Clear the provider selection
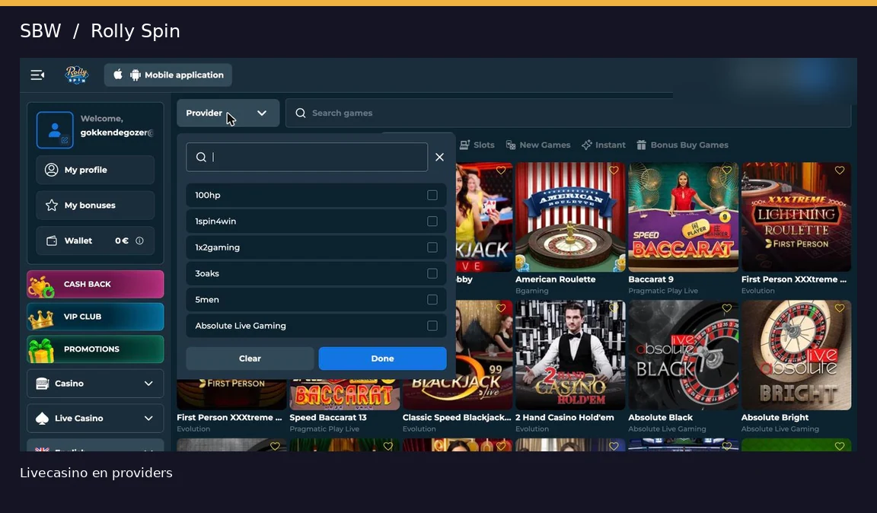This screenshot has width=877, height=513. tap(250, 358)
